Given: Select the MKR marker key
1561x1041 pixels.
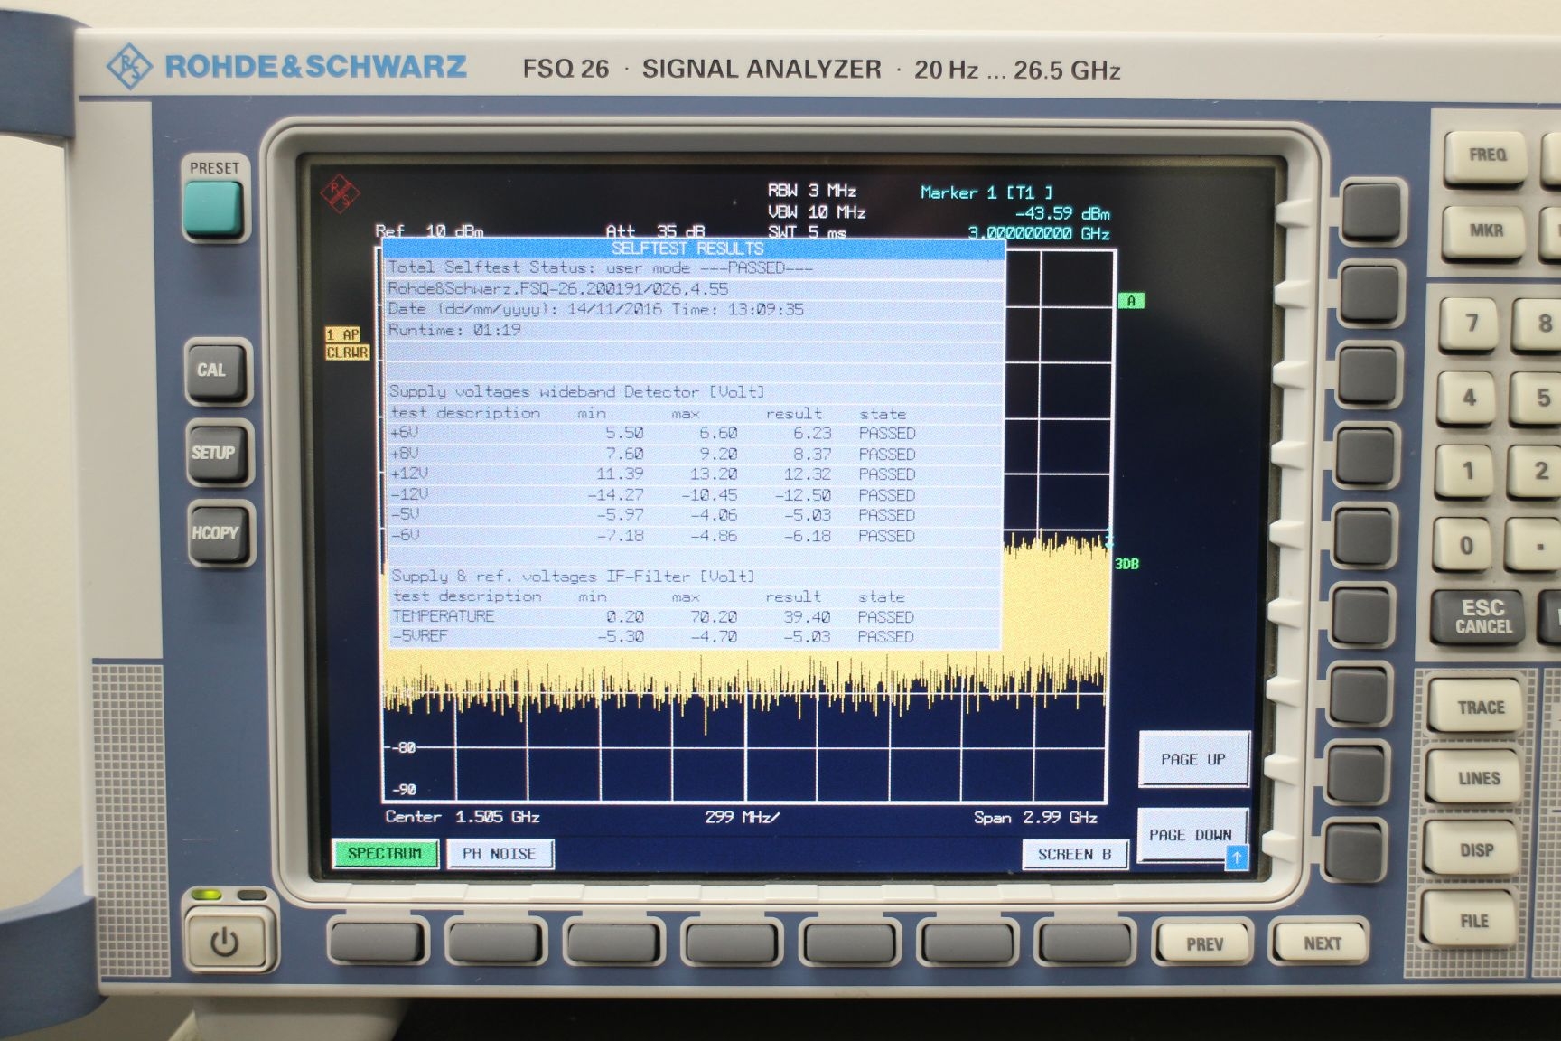Looking at the screenshot, I should (x=1486, y=230).
